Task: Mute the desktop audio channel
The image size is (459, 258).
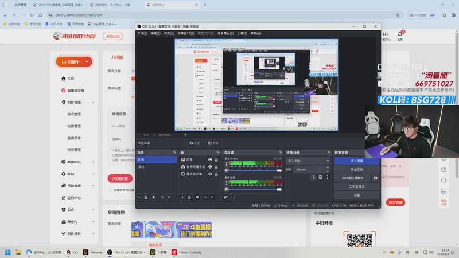Action: (227, 189)
